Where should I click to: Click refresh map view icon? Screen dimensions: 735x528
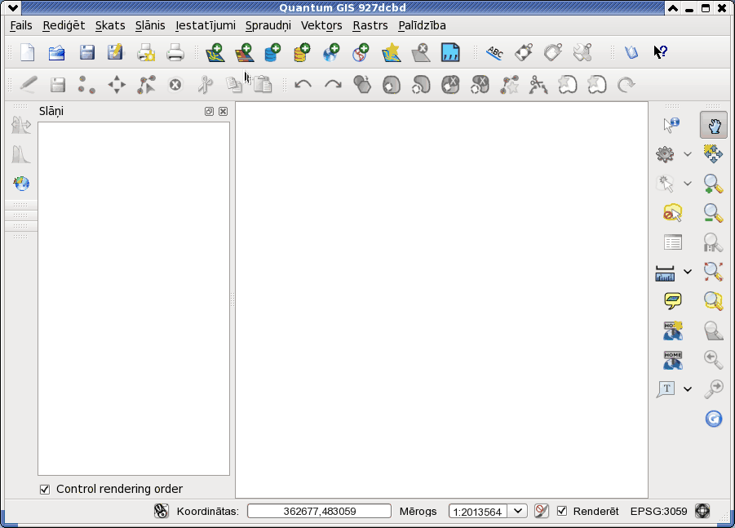(x=714, y=419)
